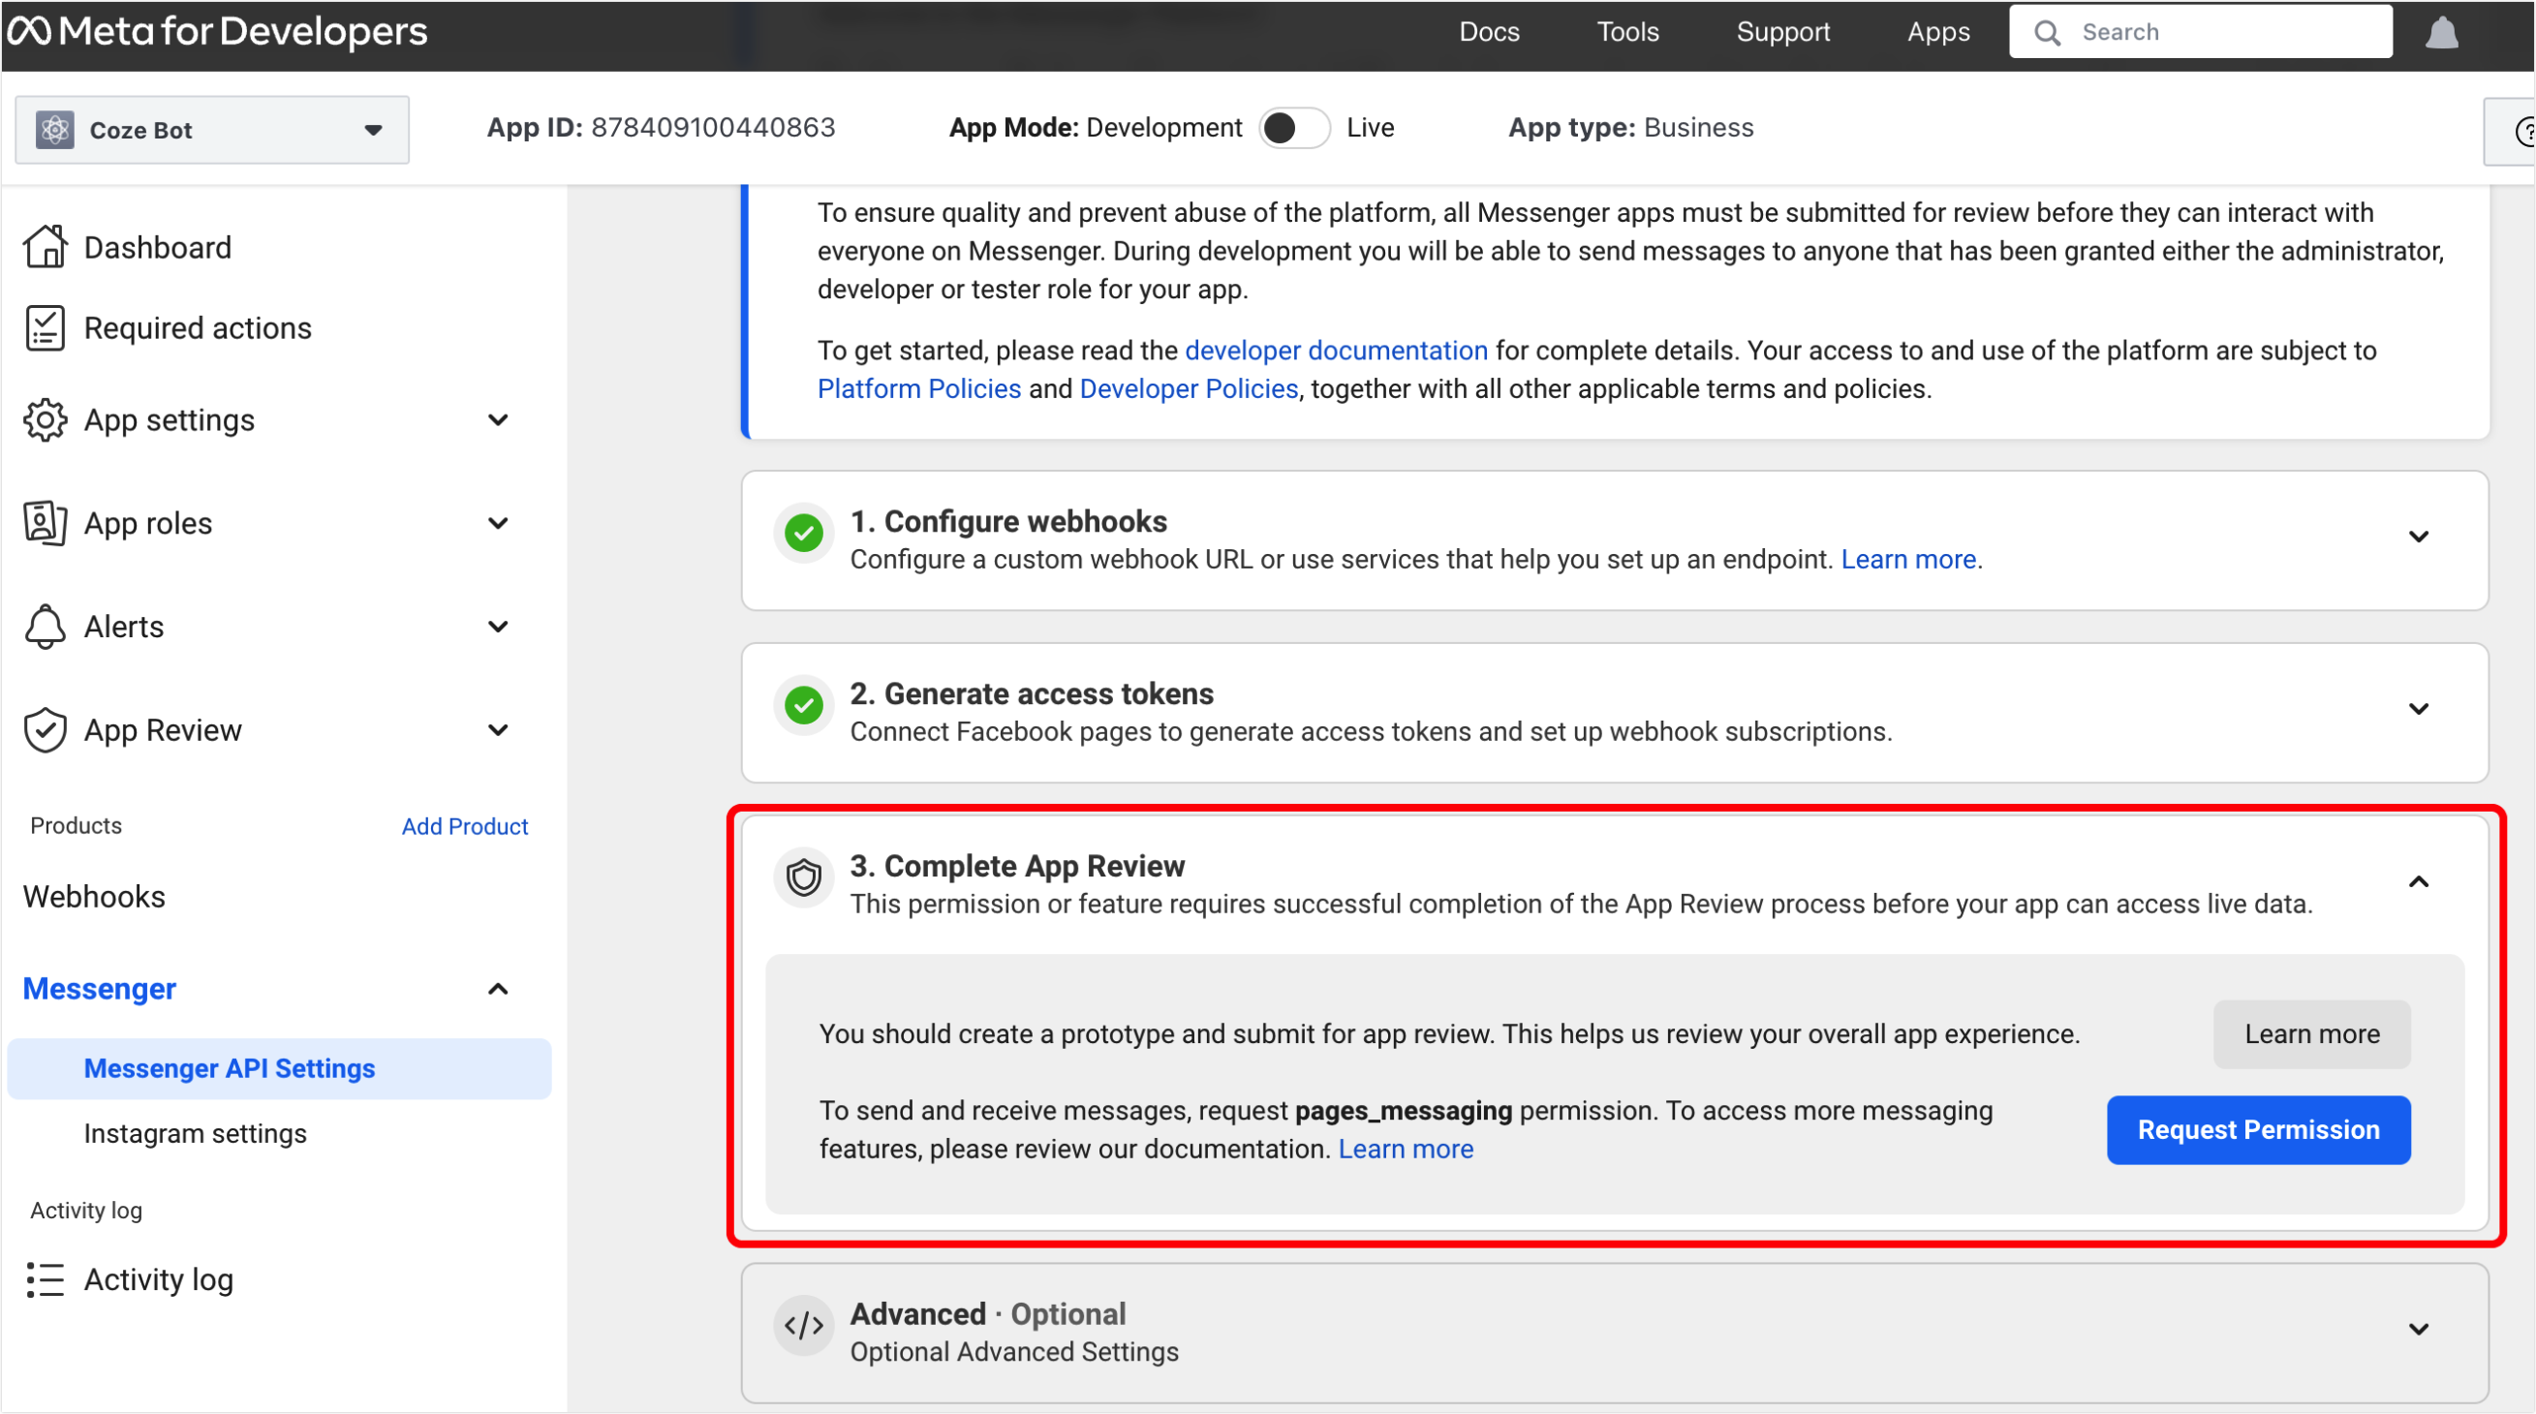Screen dimensions: 2536x1414
Task: Click the Meta for Developers logo
Action: point(217,32)
